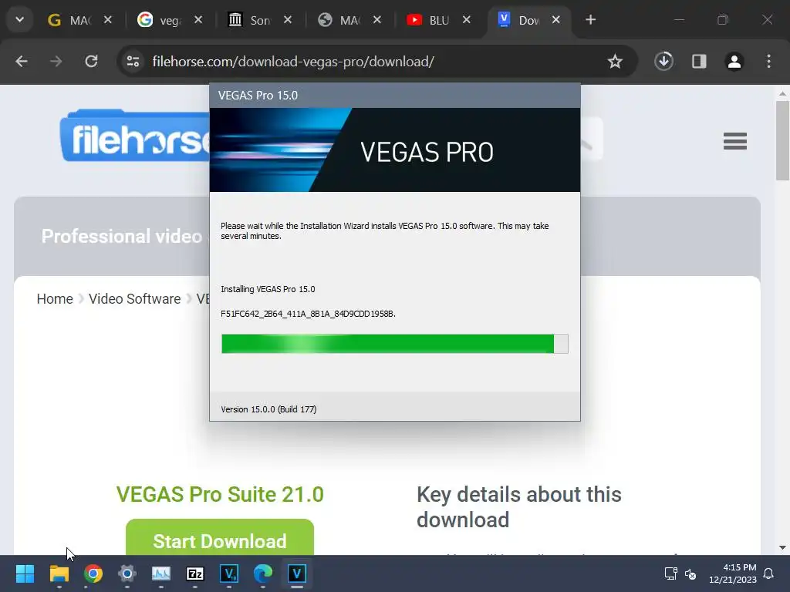Click the scrollbar up arrow
The image size is (790, 592).
[x=782, y=93]
